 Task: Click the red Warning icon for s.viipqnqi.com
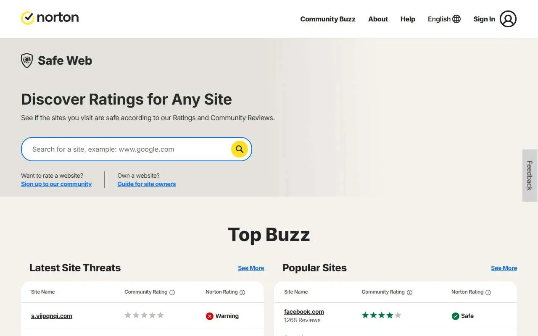point(209,316)
